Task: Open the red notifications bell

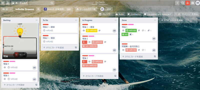Action: click(x=187, y=3)
